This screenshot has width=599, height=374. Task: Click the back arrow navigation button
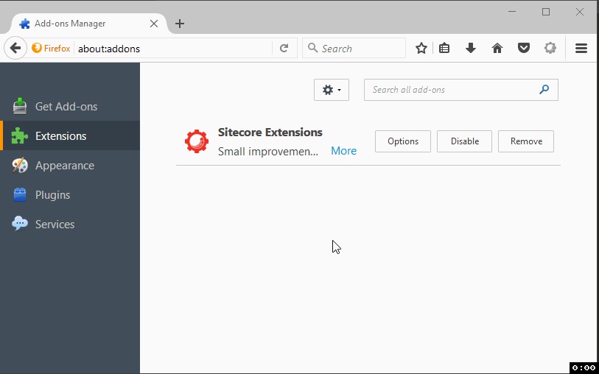click(x=15, y=48)
